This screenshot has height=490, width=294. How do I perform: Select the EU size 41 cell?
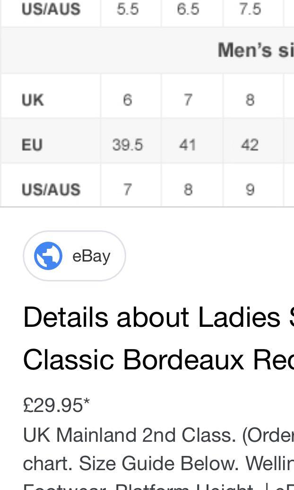click(x=188, y=145)
